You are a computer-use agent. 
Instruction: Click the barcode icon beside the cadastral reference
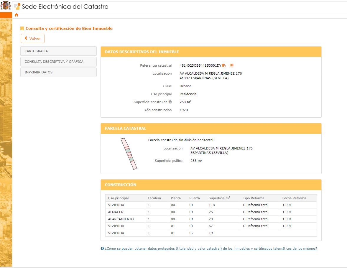click(232, 65)
